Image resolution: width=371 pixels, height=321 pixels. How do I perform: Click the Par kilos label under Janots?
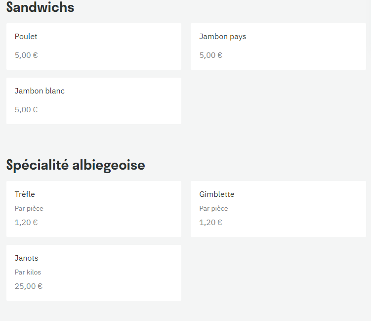(28, 272)
